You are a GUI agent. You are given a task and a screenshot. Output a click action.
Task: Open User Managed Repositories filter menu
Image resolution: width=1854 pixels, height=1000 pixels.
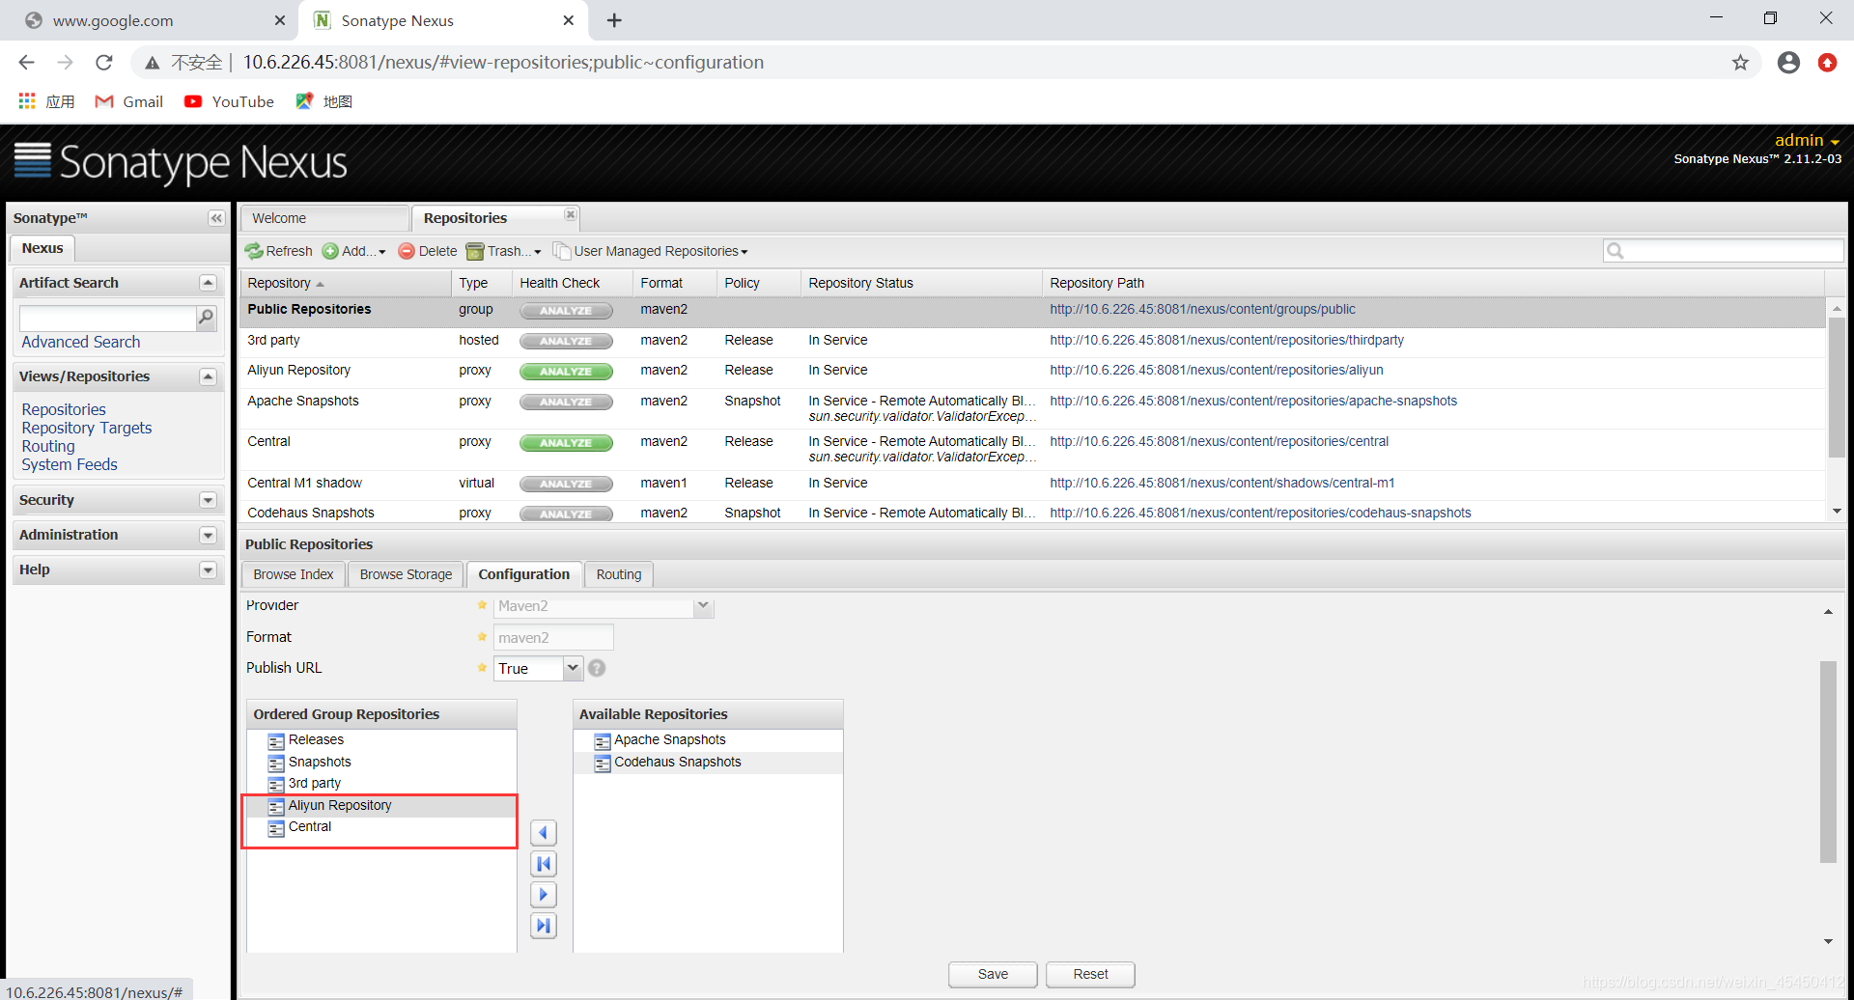coord(650,251)
